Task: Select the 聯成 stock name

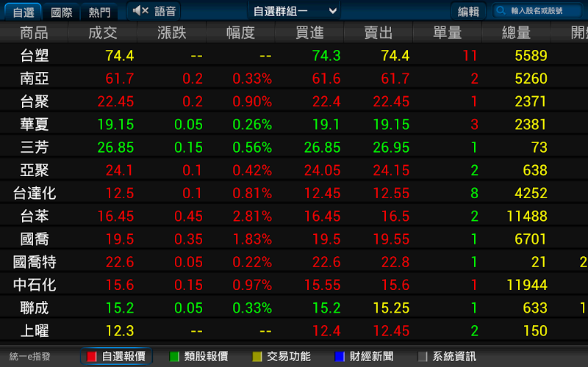Action: coord(34,308)
